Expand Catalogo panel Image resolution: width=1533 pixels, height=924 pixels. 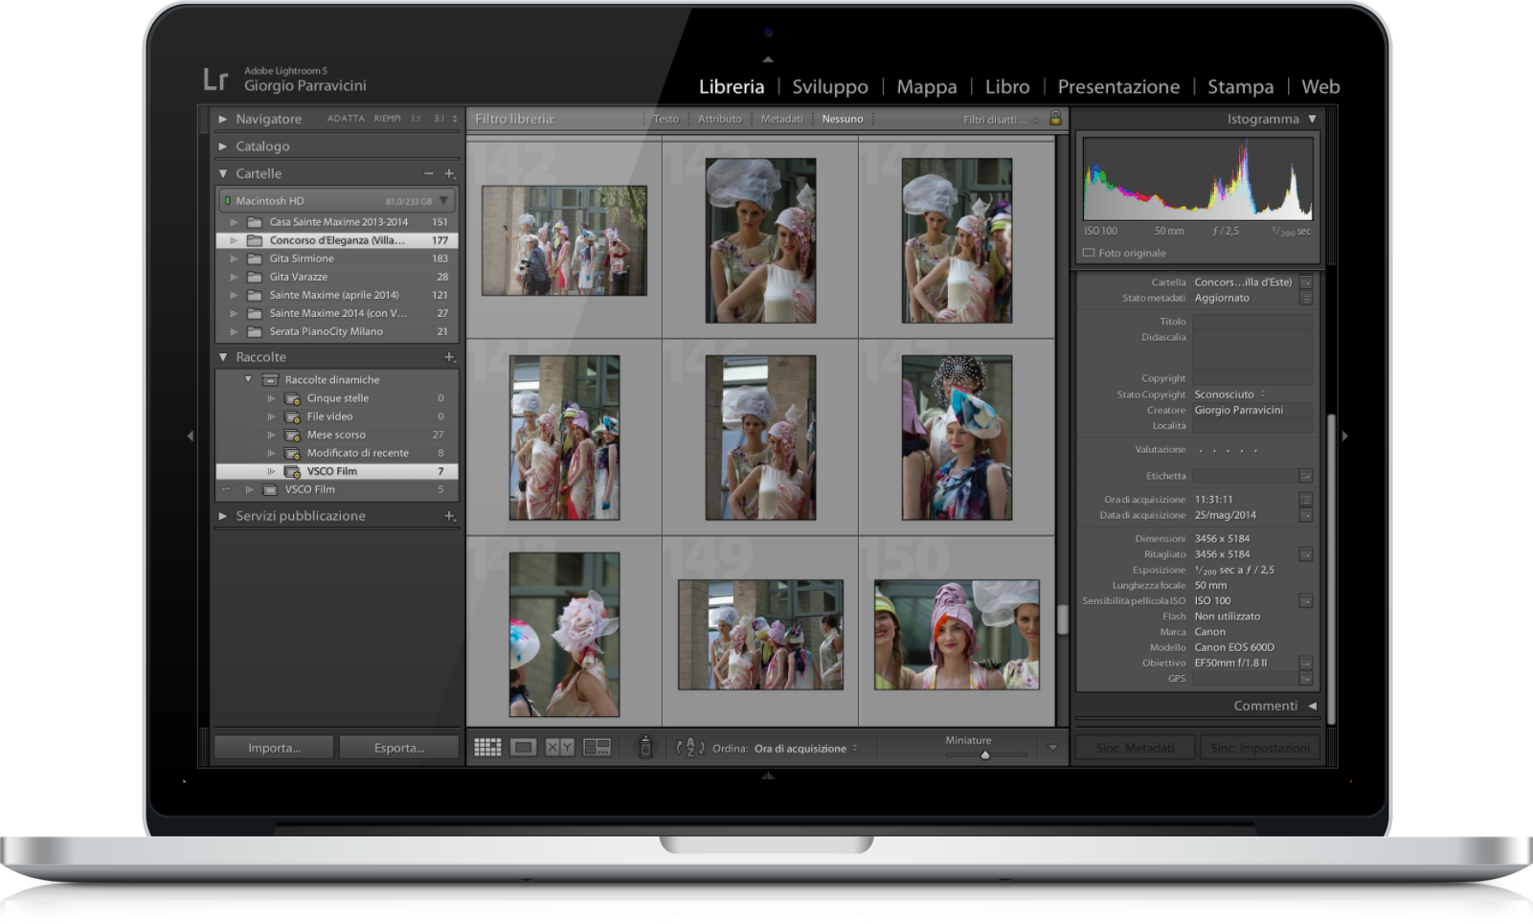[222, 146]
